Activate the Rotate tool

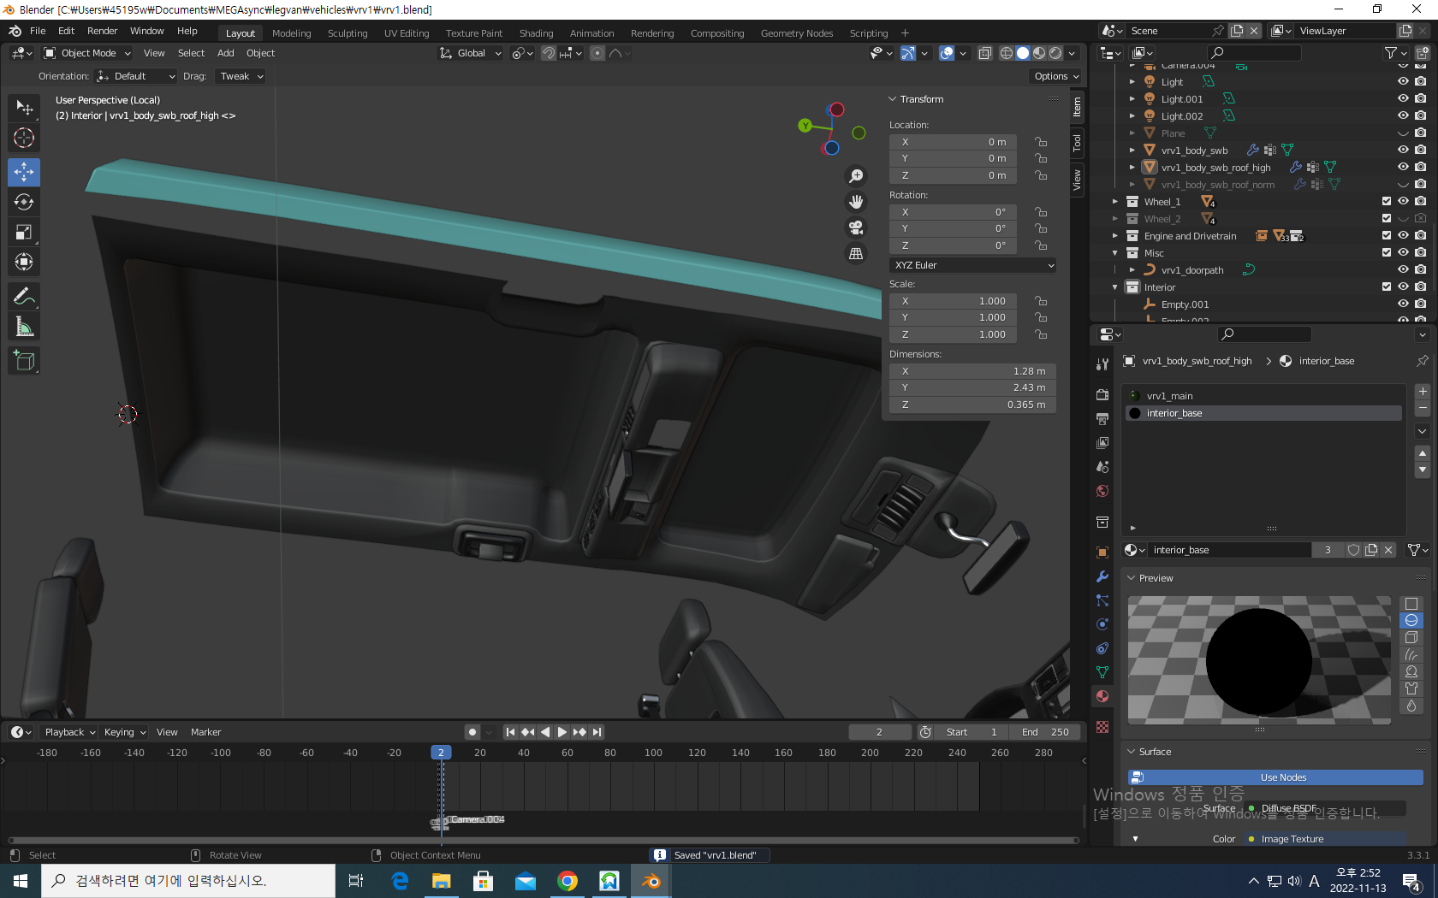[x=24, y=203]
